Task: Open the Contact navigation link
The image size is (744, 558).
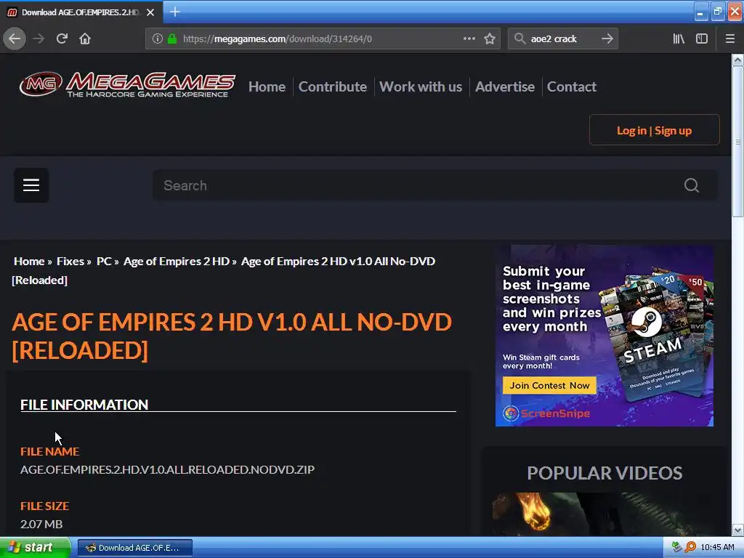Action: [x=572, y=87]
